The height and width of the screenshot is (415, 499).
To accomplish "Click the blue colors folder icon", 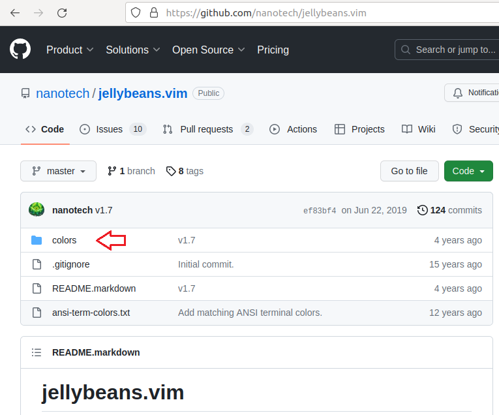I will (x=37, y=240).
